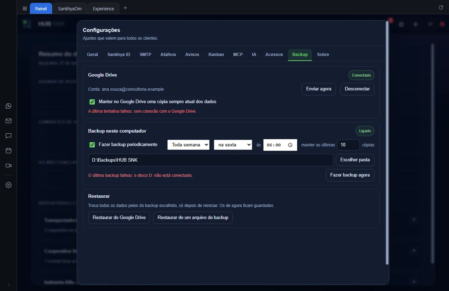Image resolution: width=449 pixels, height=291 pixels.
Task: Open the Geral settings tab
Action: 92,55
